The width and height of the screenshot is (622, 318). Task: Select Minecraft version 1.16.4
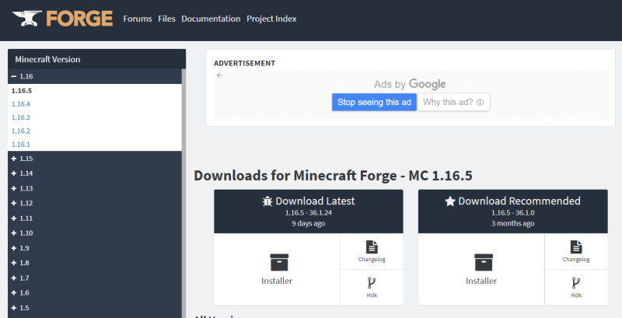(21, 104)
